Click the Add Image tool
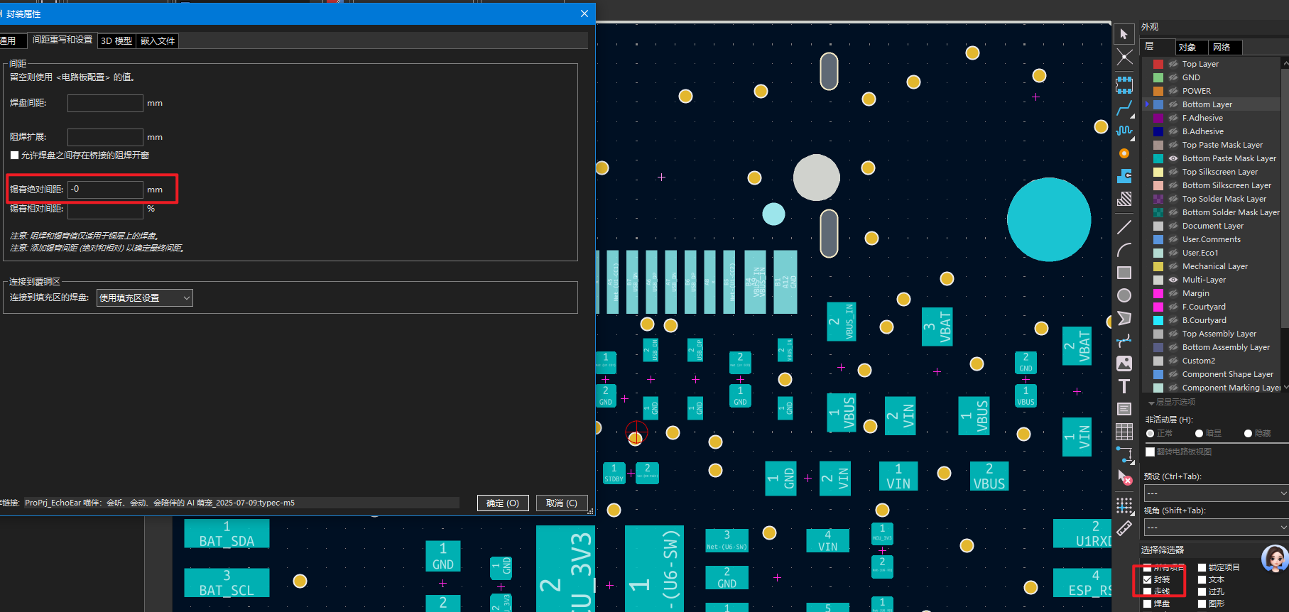This screenshot has height=612, width=1289. point(1124,364)
